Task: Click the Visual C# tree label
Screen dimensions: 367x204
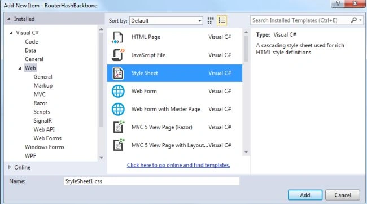Action: coord(28,33)
